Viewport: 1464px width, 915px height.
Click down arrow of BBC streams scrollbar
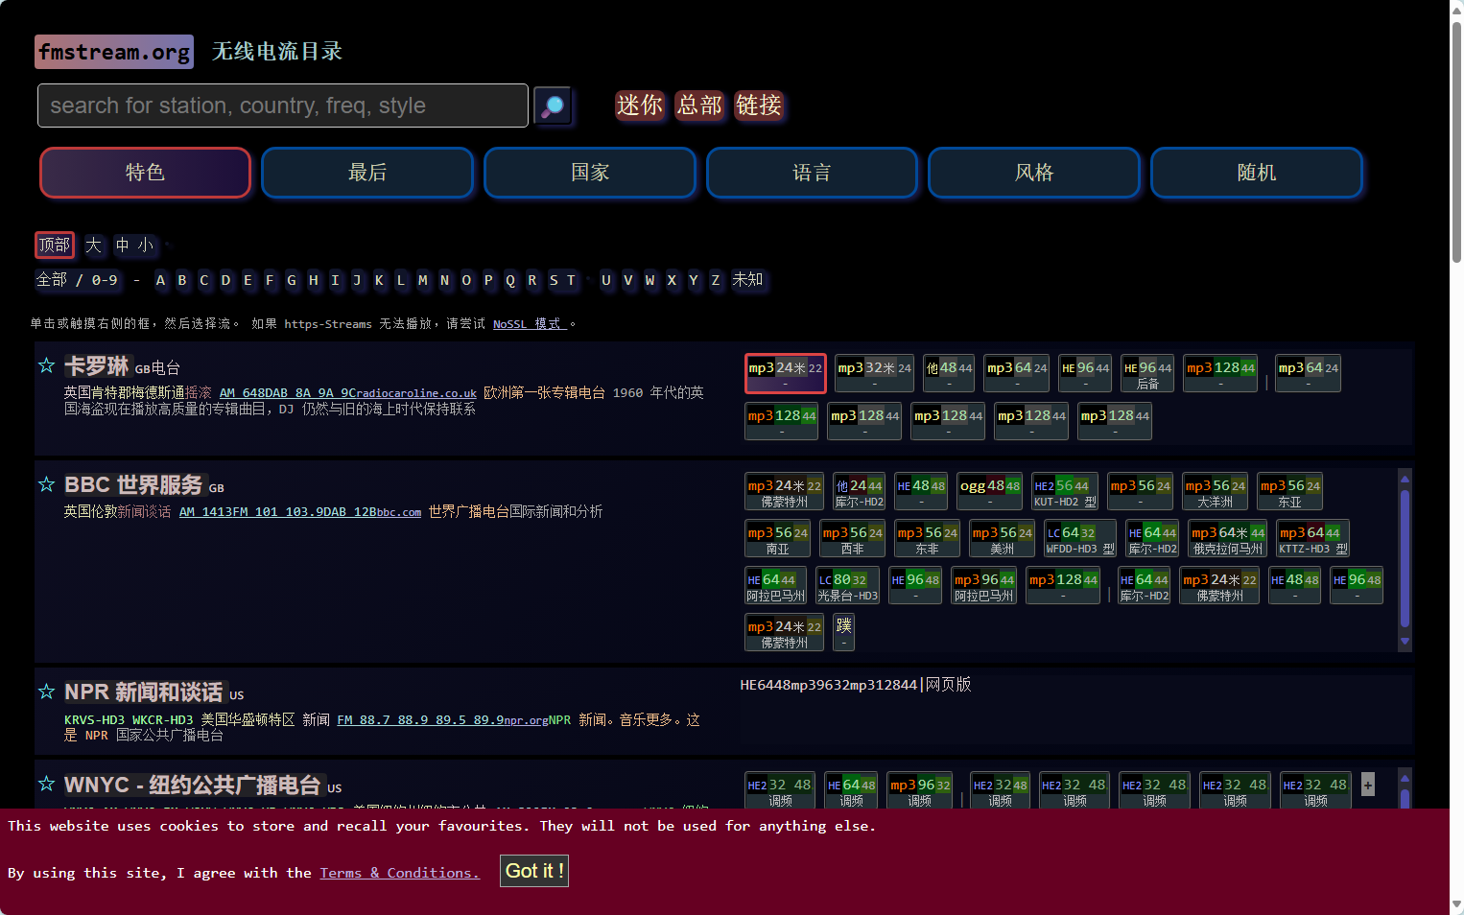pyautogui.click(x=1405, y=642)
